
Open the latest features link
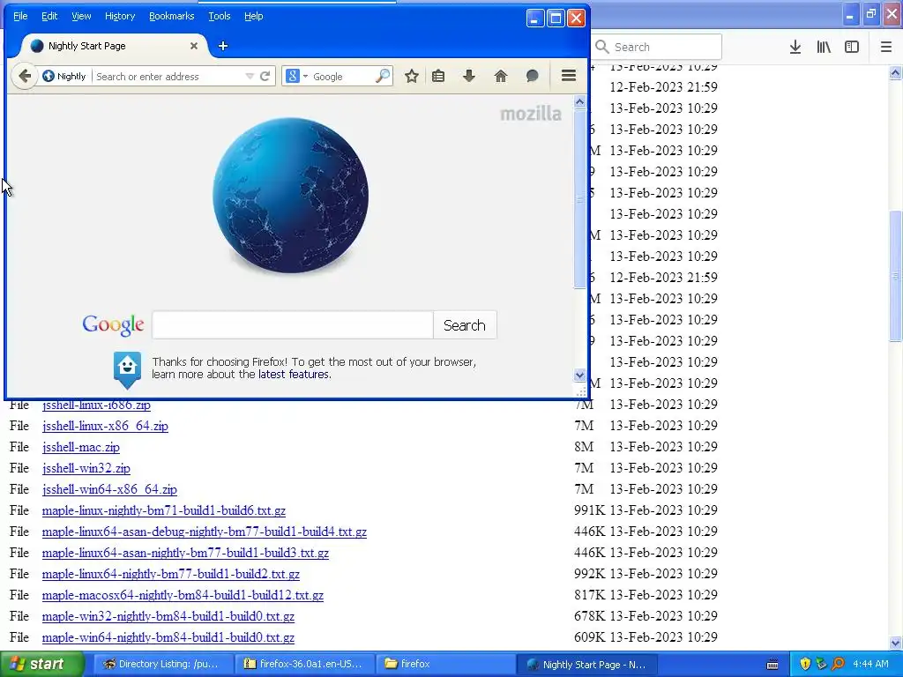294,374
